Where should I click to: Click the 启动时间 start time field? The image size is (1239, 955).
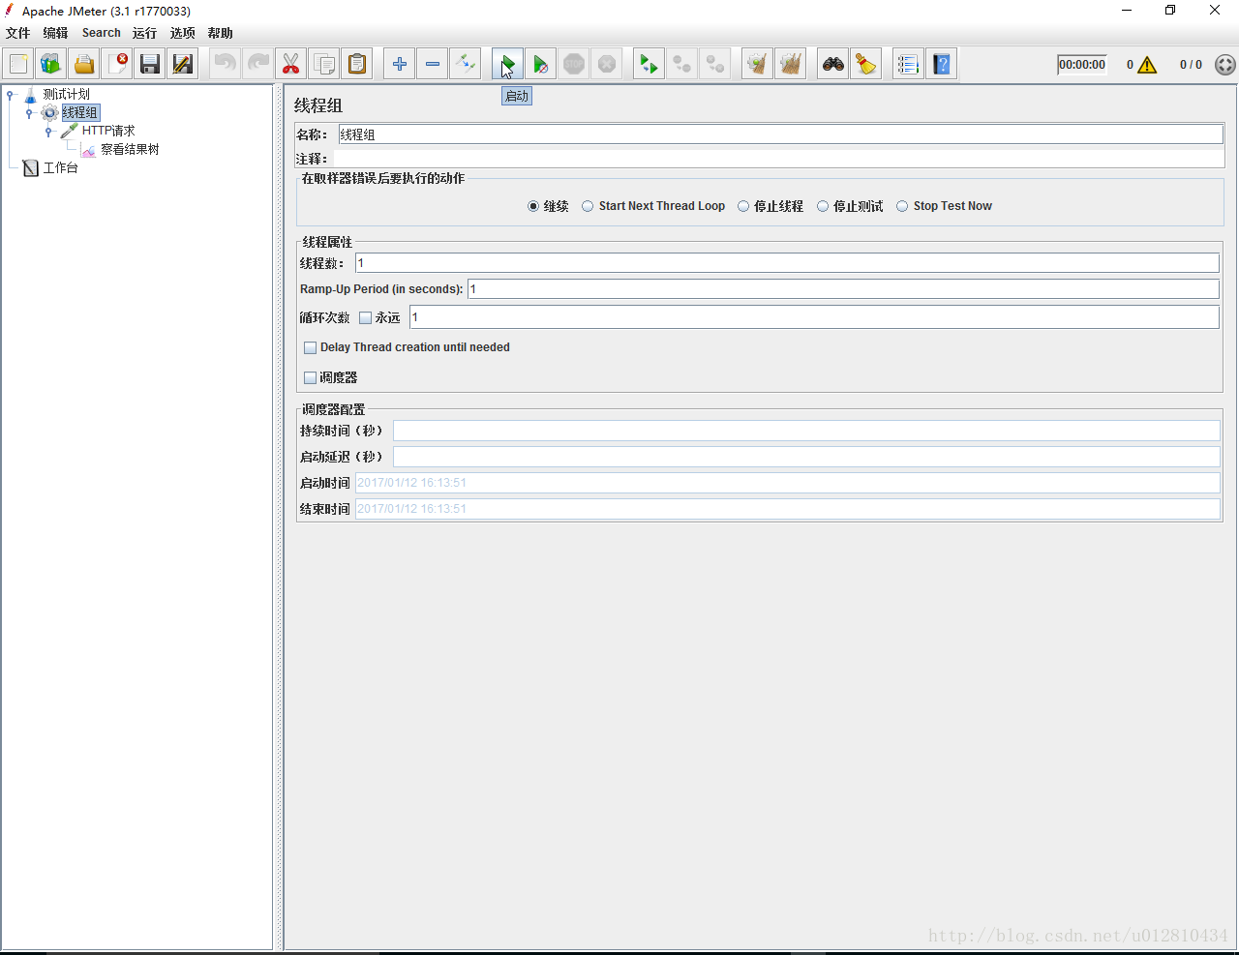[788, 483]
